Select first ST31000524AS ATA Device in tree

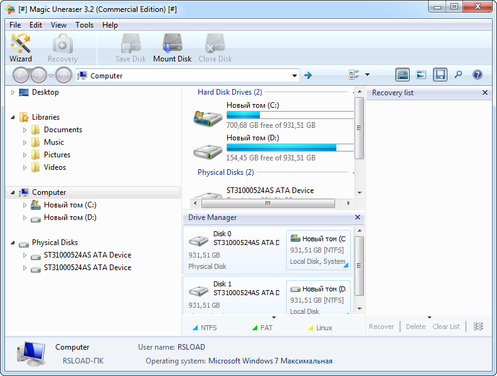point(87,255)
